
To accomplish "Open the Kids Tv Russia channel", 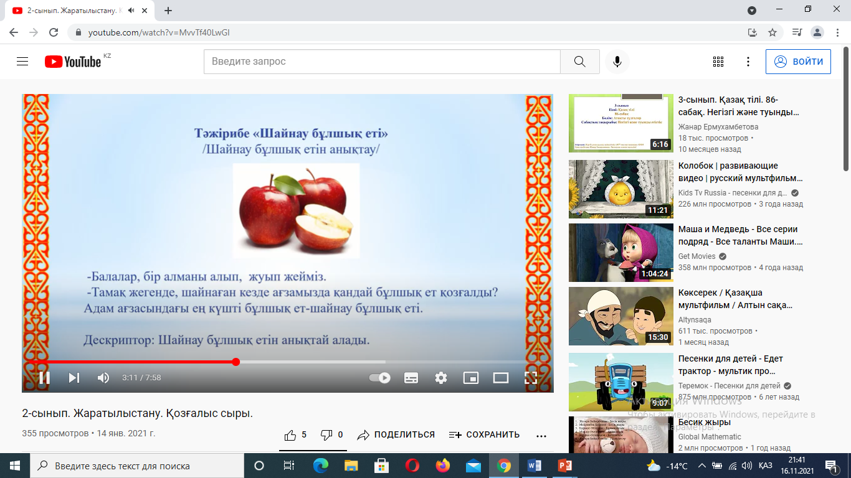I will [x=733, y=193].
